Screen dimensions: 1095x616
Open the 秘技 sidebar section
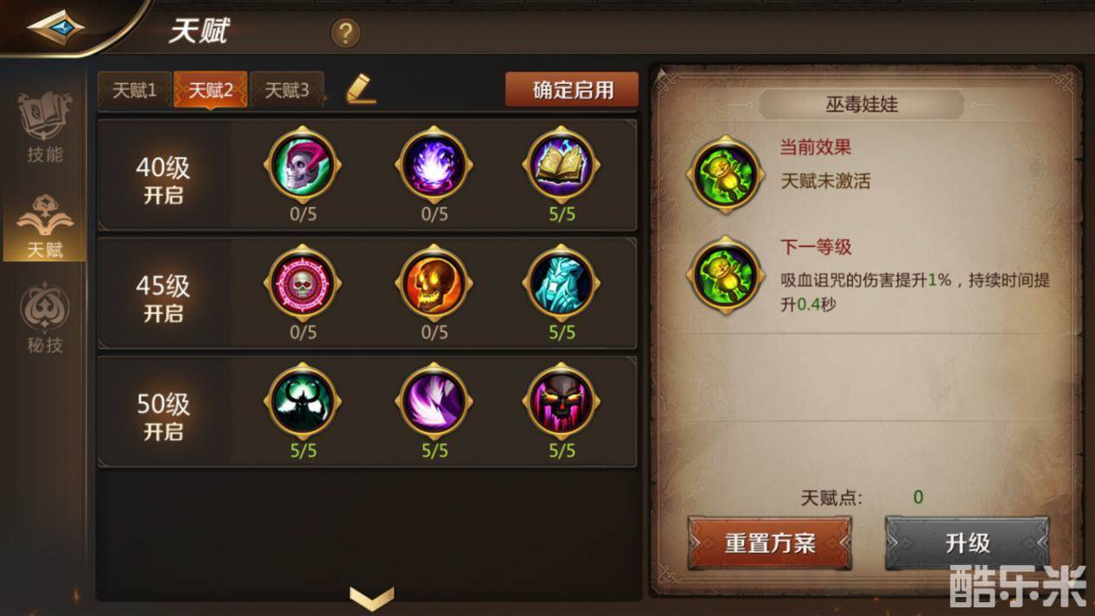tap(44, 318)
